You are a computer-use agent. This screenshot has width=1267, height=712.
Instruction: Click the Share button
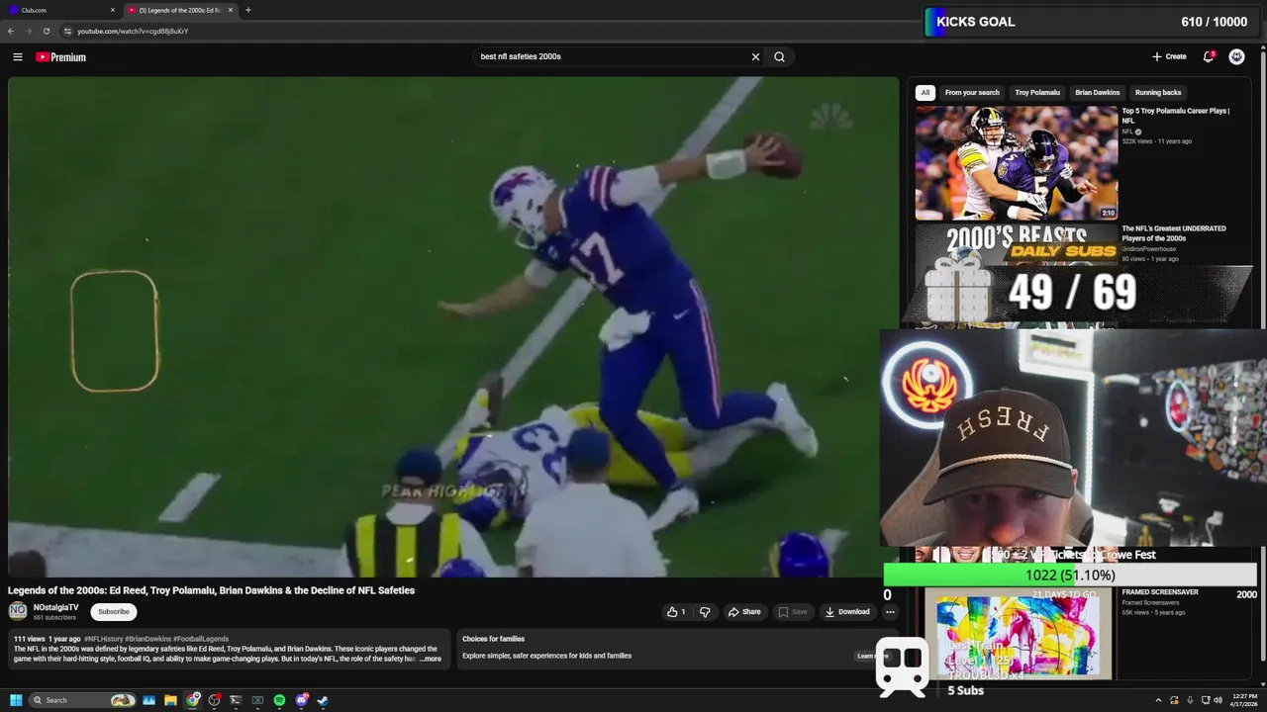(x=744, y=612)
